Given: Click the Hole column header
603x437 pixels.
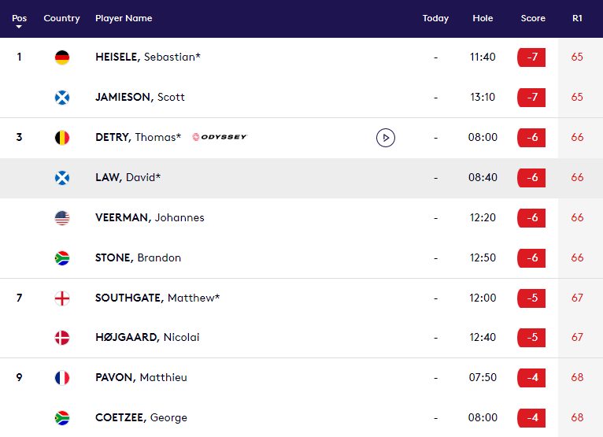Looking at the screenshot, I should click(483, 18).
